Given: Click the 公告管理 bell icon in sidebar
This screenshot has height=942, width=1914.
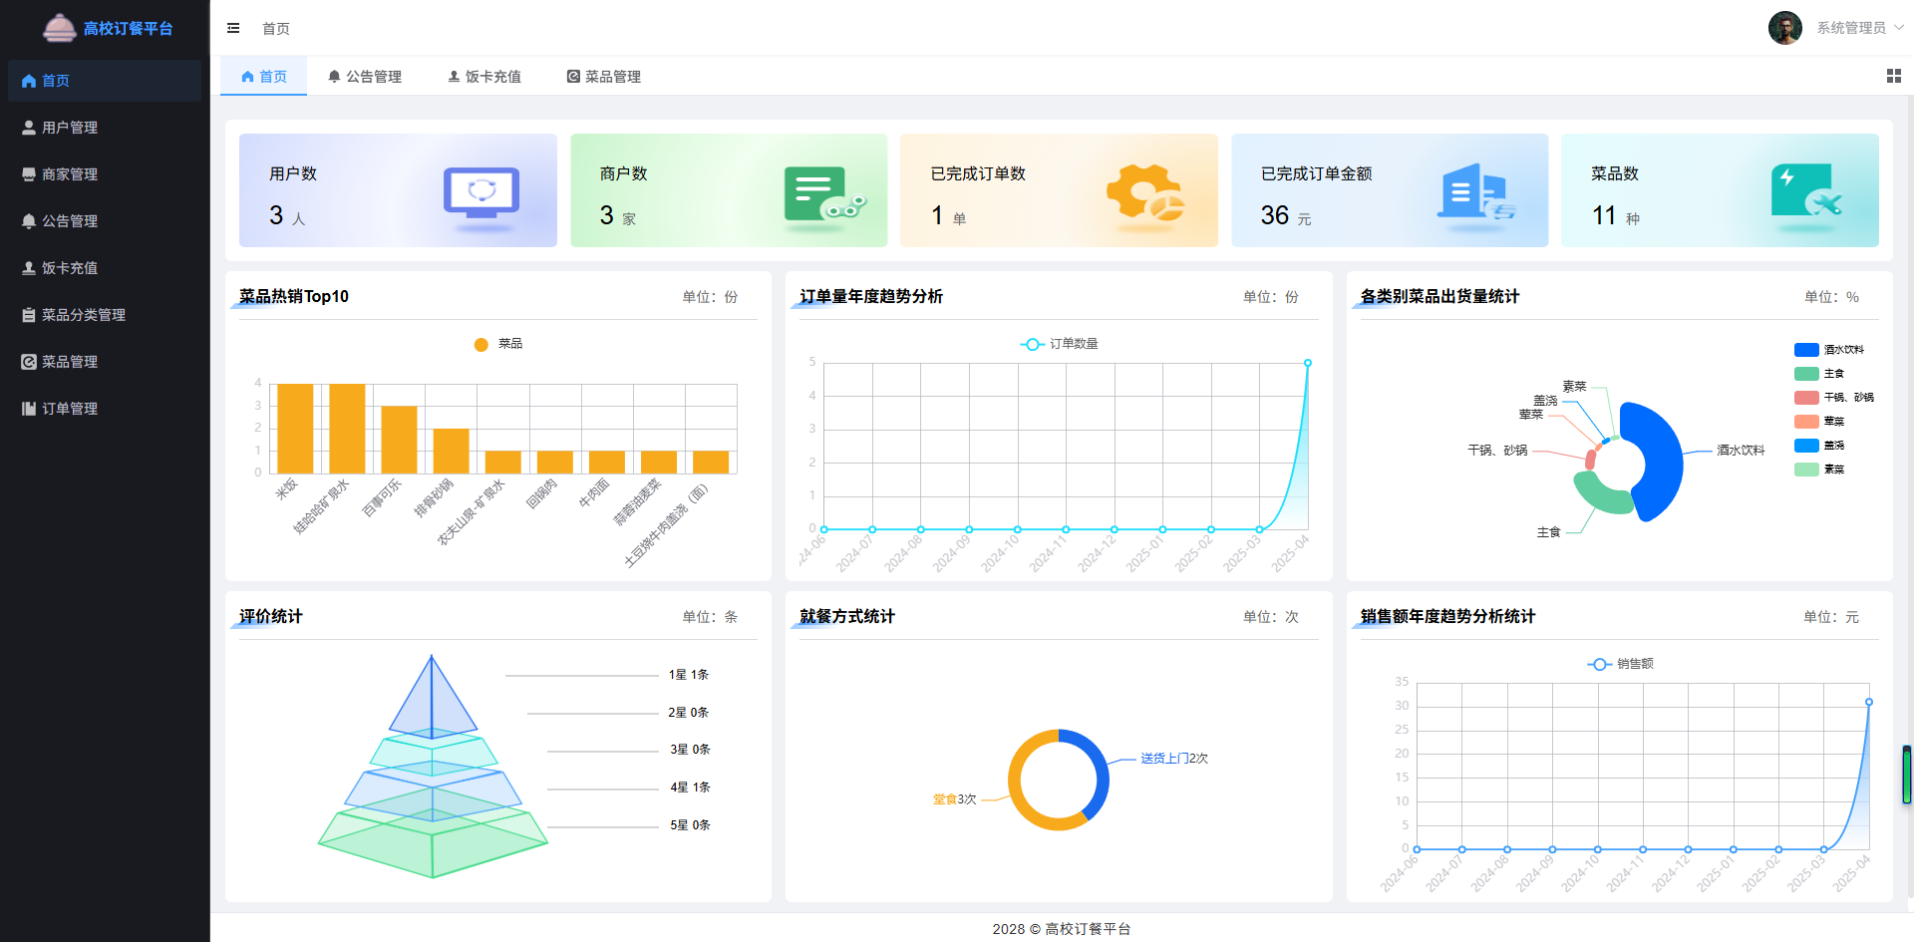Looking at the screenshot, I should [28, 220].
